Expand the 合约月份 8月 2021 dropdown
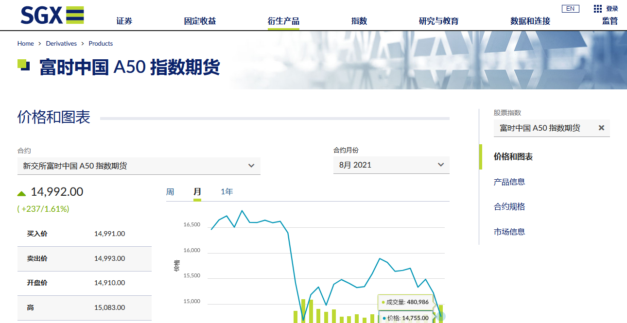Image resolution: width=627 pixels, height=323 pixels. (391, 165)
